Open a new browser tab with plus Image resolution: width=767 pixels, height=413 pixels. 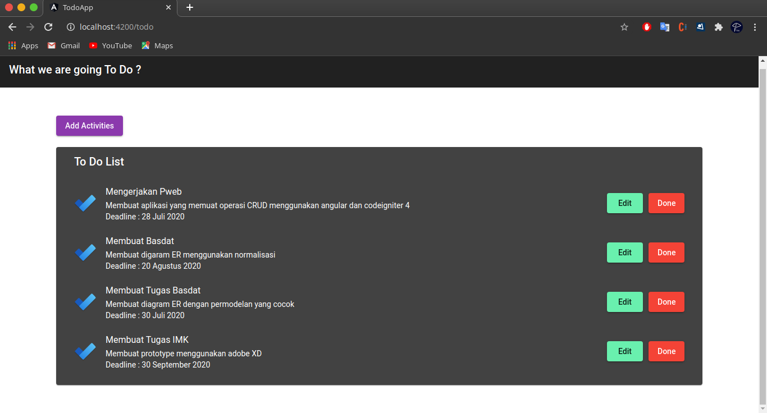190,7
